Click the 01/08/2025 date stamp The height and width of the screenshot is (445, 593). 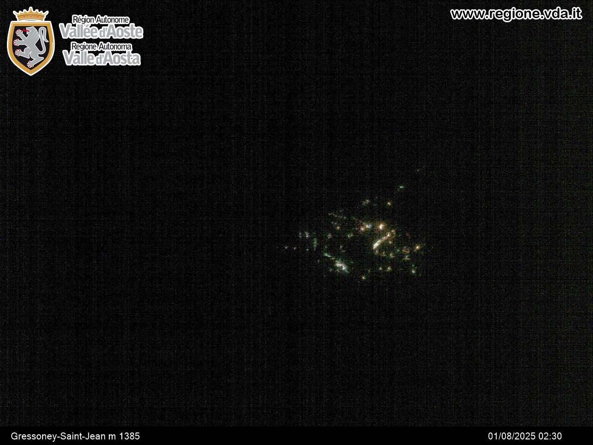click(x=511, y=436)
